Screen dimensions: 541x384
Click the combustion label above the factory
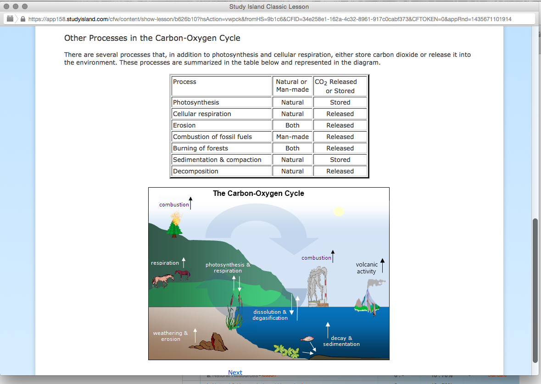[316, 258]
